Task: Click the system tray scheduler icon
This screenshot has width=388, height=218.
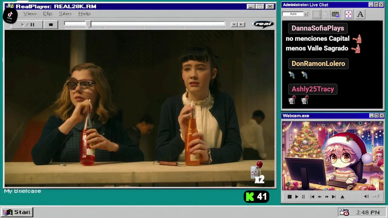Action: pyautogui.click(x=344, y=212)
